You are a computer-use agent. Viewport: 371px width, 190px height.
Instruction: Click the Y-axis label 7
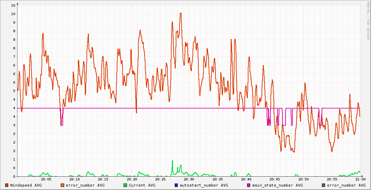coord(13,56)
